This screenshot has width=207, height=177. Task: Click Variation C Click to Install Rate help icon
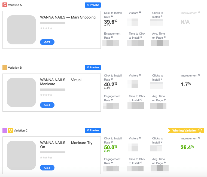112,142
